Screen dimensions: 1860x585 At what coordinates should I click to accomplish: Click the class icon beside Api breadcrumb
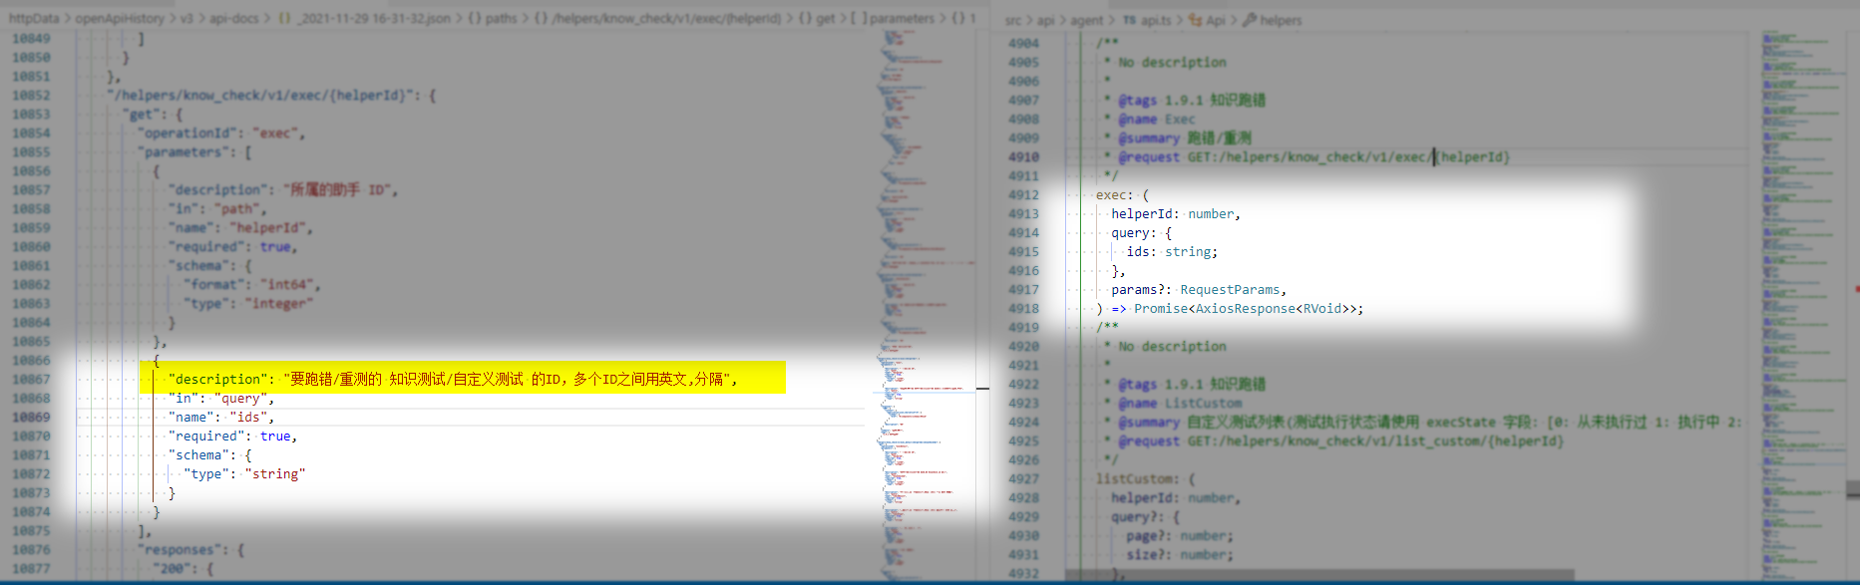[1196, 20]
